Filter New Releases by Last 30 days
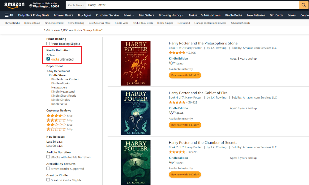Screen dimensions: 309x185 point(54,142)
